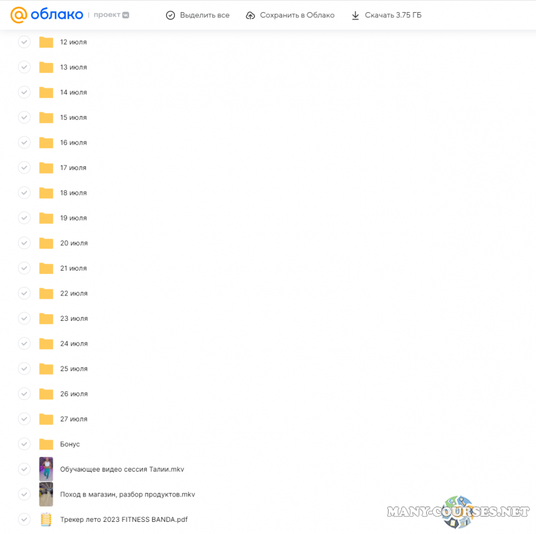Select the checkbox for 23 июля folder
This screenshot has width=536, height=534.
pos(24,318)
